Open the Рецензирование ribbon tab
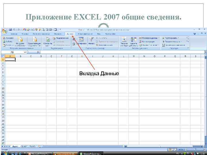This screenshot has width=207, height=155. pos(85,34)
